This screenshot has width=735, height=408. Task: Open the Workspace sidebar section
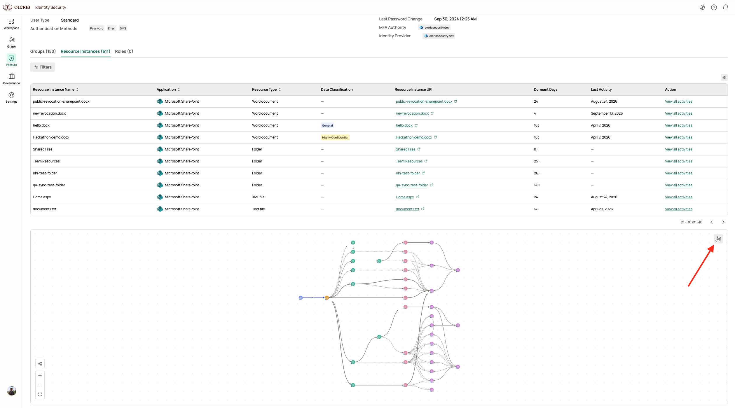tap(11, 24)
